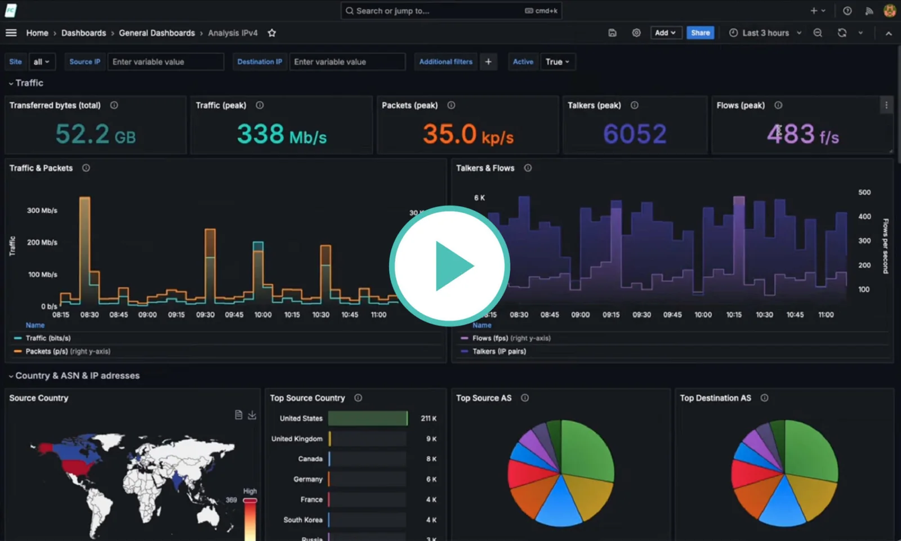Open the Active True dropdown

point(557,62)
